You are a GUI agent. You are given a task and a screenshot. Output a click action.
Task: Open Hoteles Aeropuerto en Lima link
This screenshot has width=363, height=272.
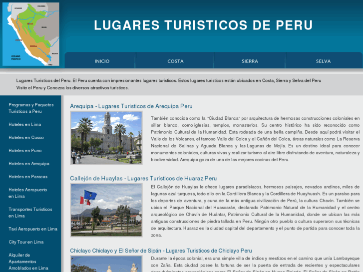pyautogui.click(x=28, y=193)
